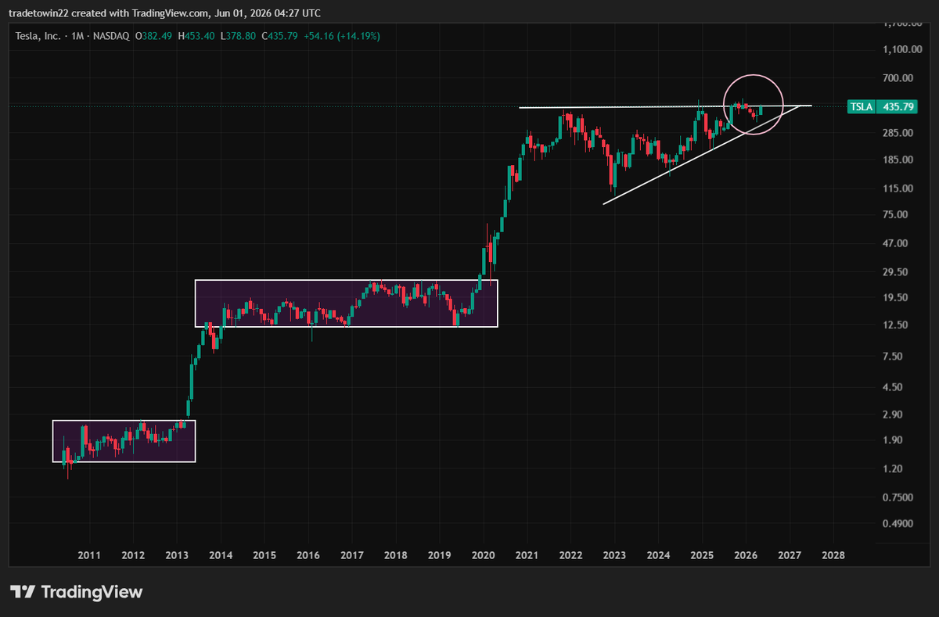Click the change value +54.16 (+14.19%)
The width and height of the screenshot is (939, 617).
pyautogui.click(x=340, y=35)
